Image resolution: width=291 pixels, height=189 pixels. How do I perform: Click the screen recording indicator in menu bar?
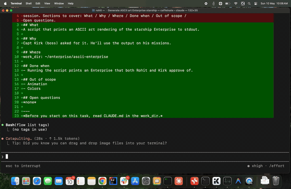[x=206, y=3]
